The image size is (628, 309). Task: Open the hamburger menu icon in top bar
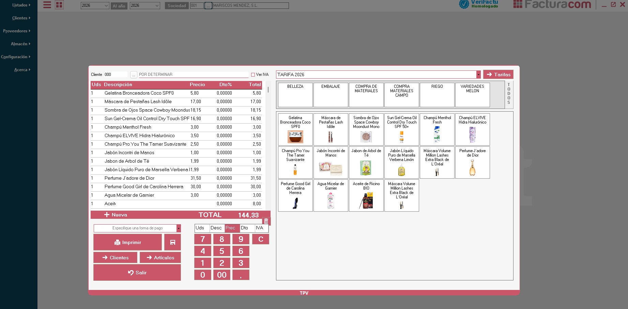click(47, 5)
